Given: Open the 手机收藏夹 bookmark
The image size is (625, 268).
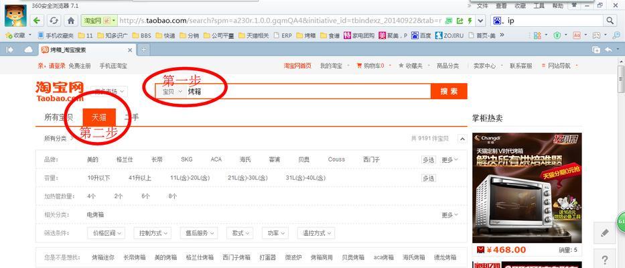Looking at the screenshot, I should [x=56, y=36].
